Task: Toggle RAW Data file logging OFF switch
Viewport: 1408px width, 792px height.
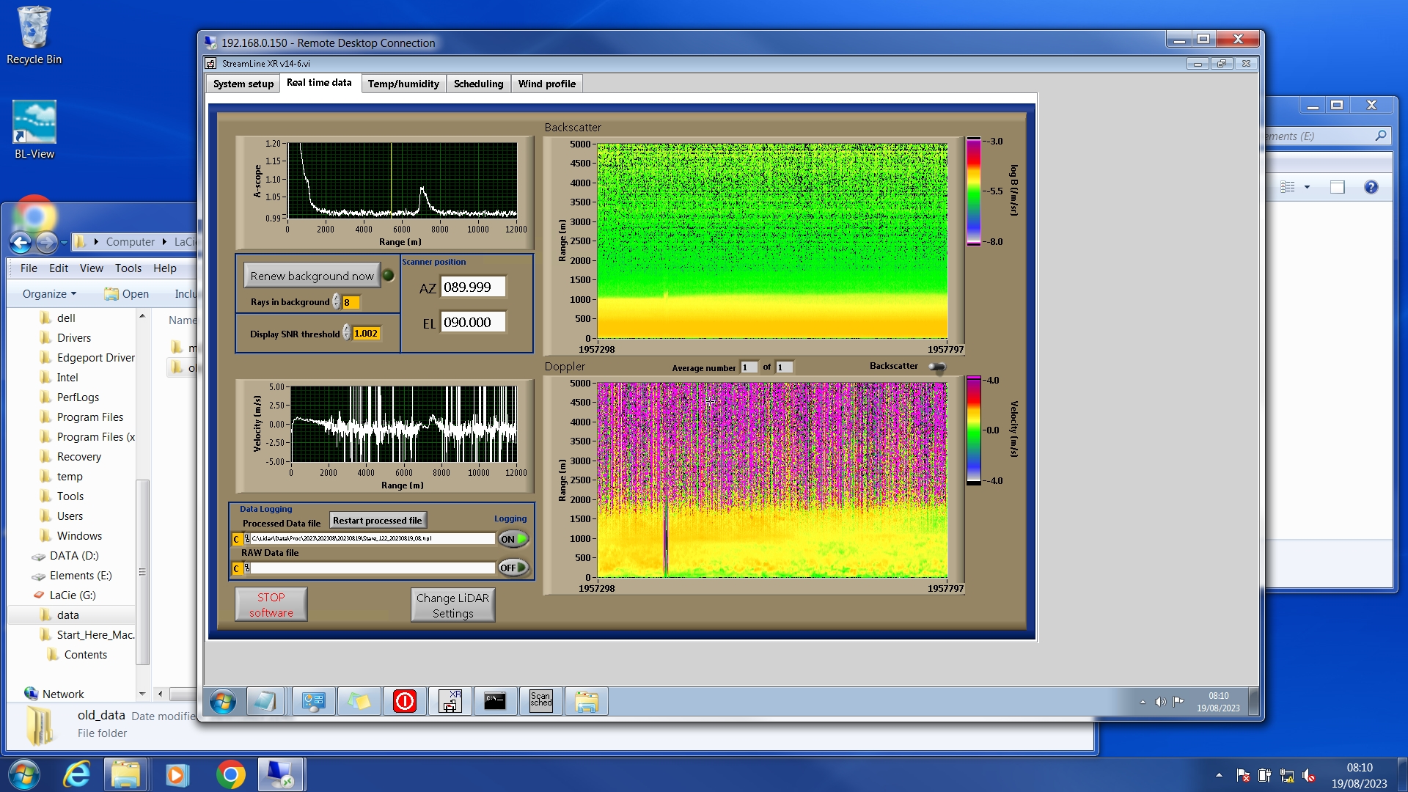Action: tap(513, 568)
